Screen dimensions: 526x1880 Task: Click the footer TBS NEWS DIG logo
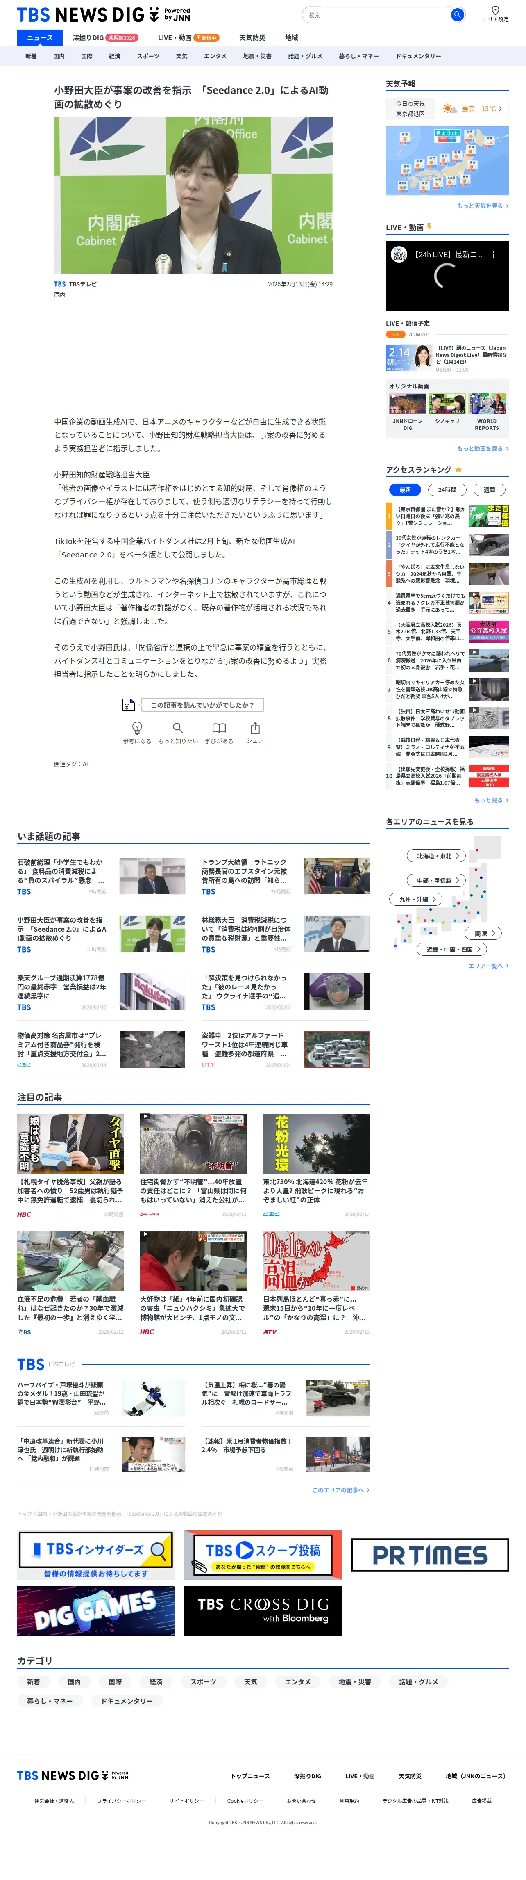point(73,1776)
